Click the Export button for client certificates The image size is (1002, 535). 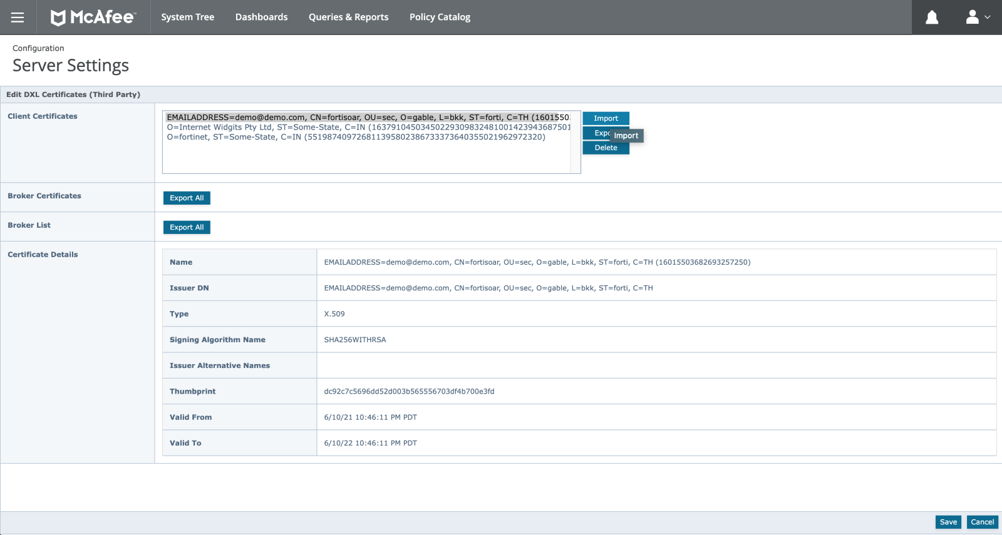click(x=597, y=133)
